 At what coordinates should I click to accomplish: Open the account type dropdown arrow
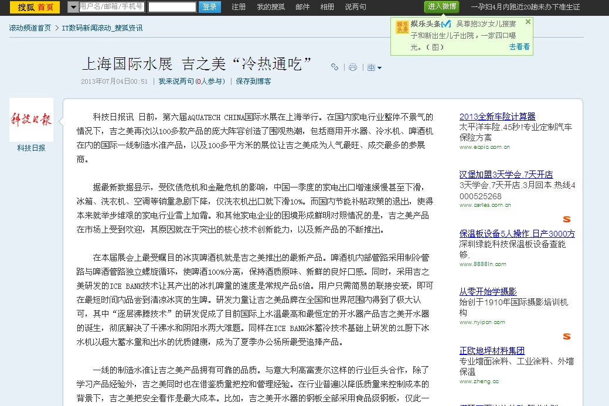[x=73, y=7]
